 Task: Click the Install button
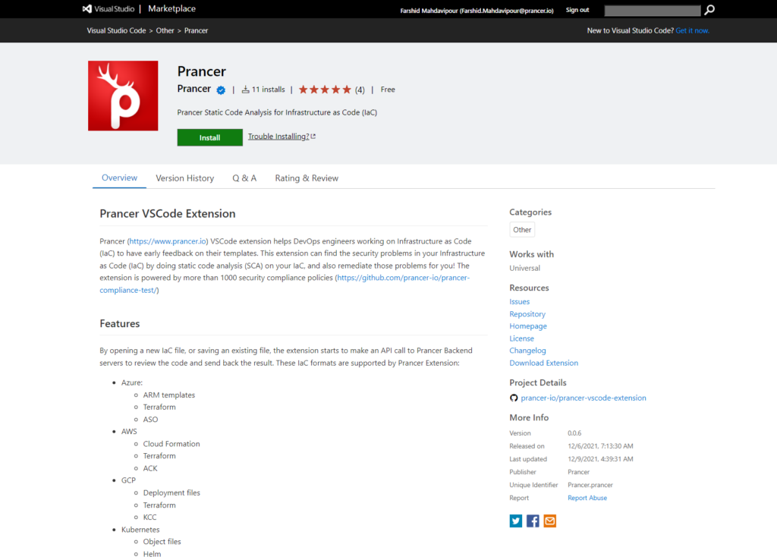(x=209, y=137)
